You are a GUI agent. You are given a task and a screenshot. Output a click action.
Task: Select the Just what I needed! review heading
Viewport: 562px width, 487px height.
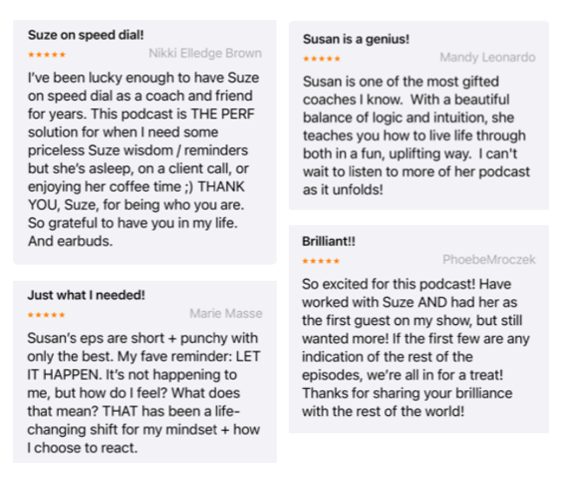click(87, 295)
